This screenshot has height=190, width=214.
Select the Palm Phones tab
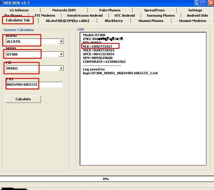click(110, 10)
